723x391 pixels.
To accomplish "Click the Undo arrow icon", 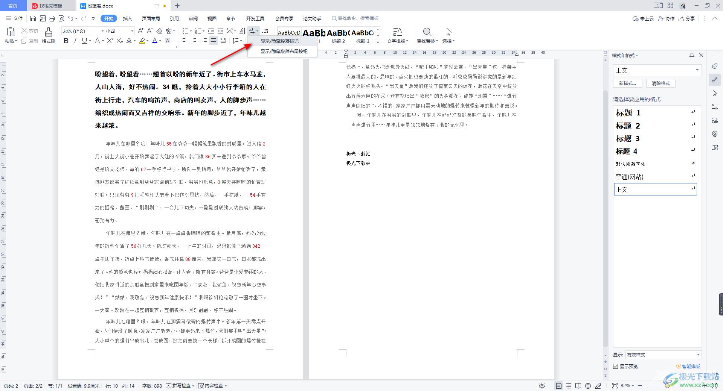I will click(x=70, y=18).
